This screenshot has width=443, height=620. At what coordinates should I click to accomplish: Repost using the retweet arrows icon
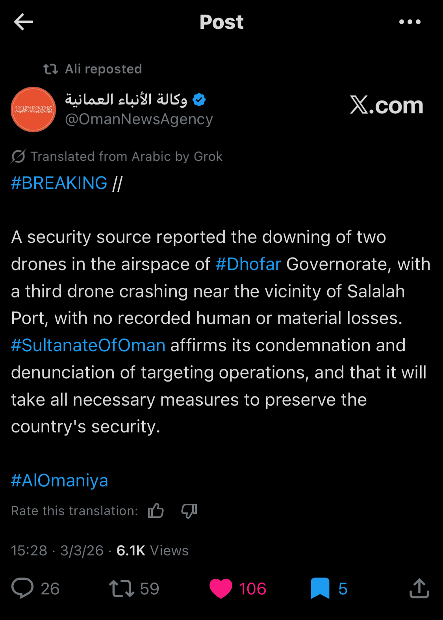122,588
